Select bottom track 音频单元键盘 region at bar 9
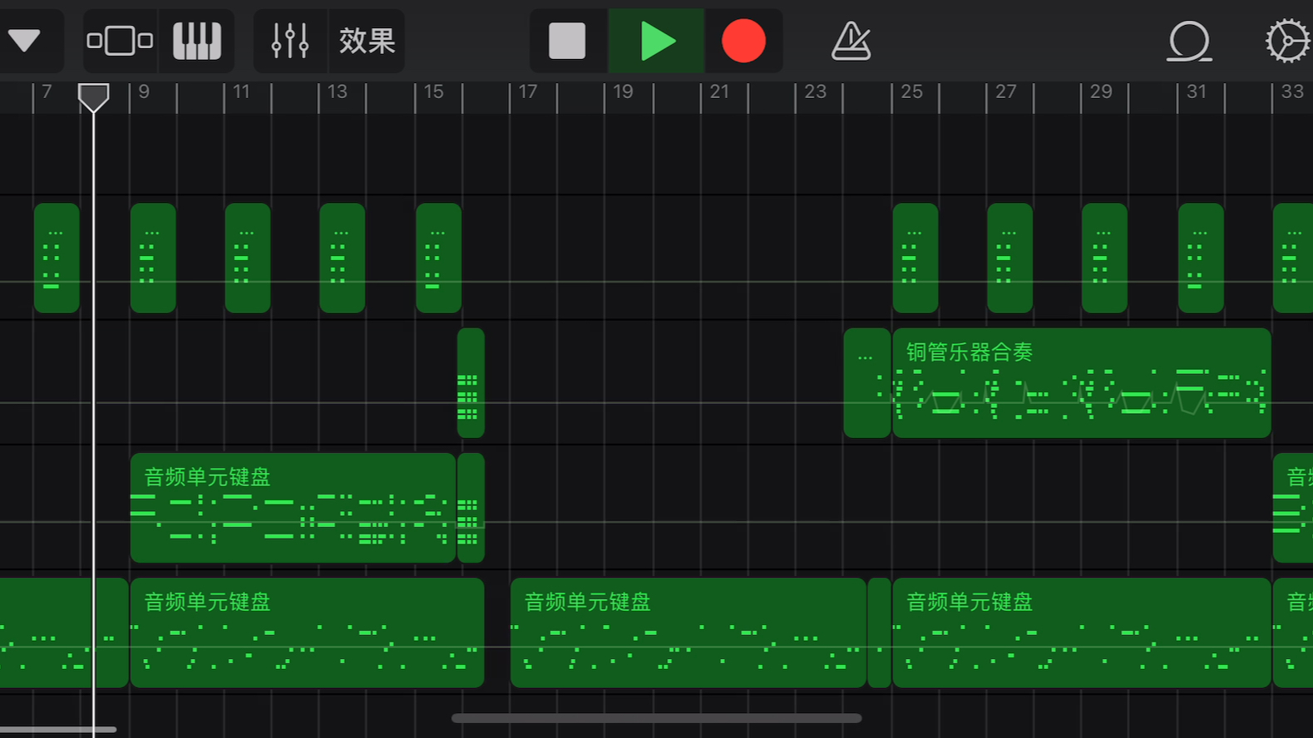 click(307, 632)
